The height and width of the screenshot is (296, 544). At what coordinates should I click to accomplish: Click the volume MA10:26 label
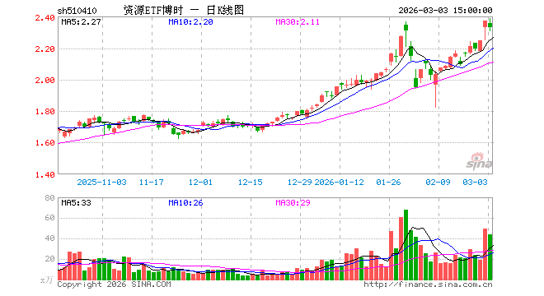click(x=185, y=203)
